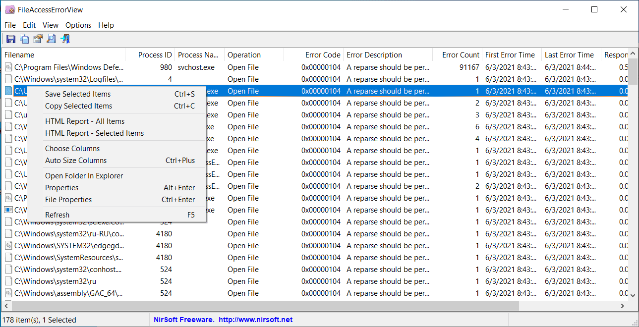Click the error count value 91167
This screenshot has width=639, height=327.
pos(469,67)
